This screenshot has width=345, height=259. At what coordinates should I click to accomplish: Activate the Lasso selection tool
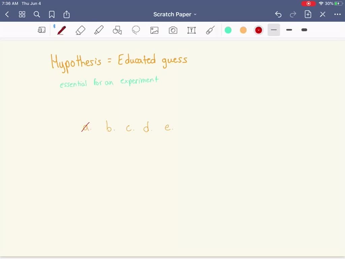[x=136, y=30]
